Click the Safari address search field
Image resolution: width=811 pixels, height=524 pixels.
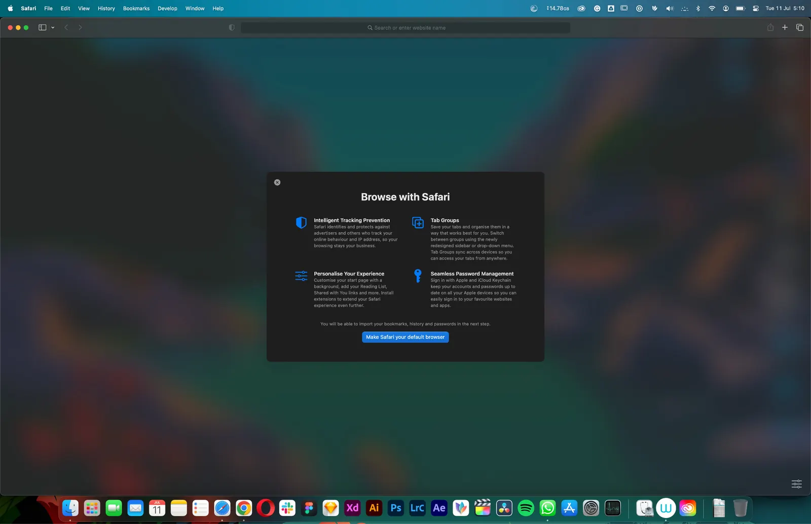pyautogui.click(x=405, y=28)
